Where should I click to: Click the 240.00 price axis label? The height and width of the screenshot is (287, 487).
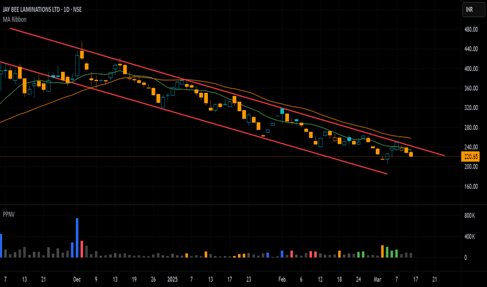tap(471, 147)
